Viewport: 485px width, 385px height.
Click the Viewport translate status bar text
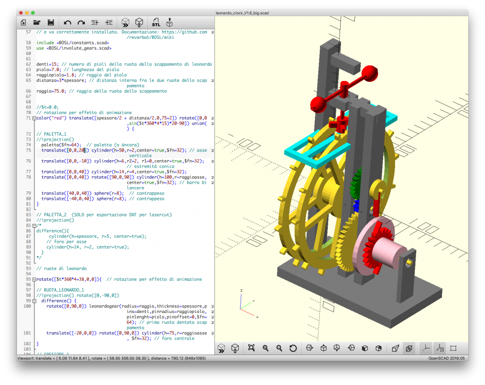point(111,358)
